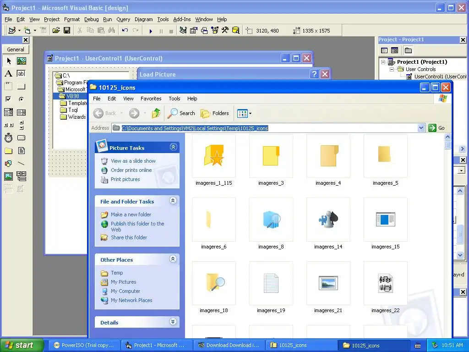Select the DirListBox folder control in toolbox
The image size is (469, 352).
(8, 150)
